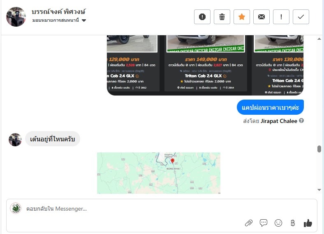Click the chat scrollbar down arrow

(x=319, y=190)
